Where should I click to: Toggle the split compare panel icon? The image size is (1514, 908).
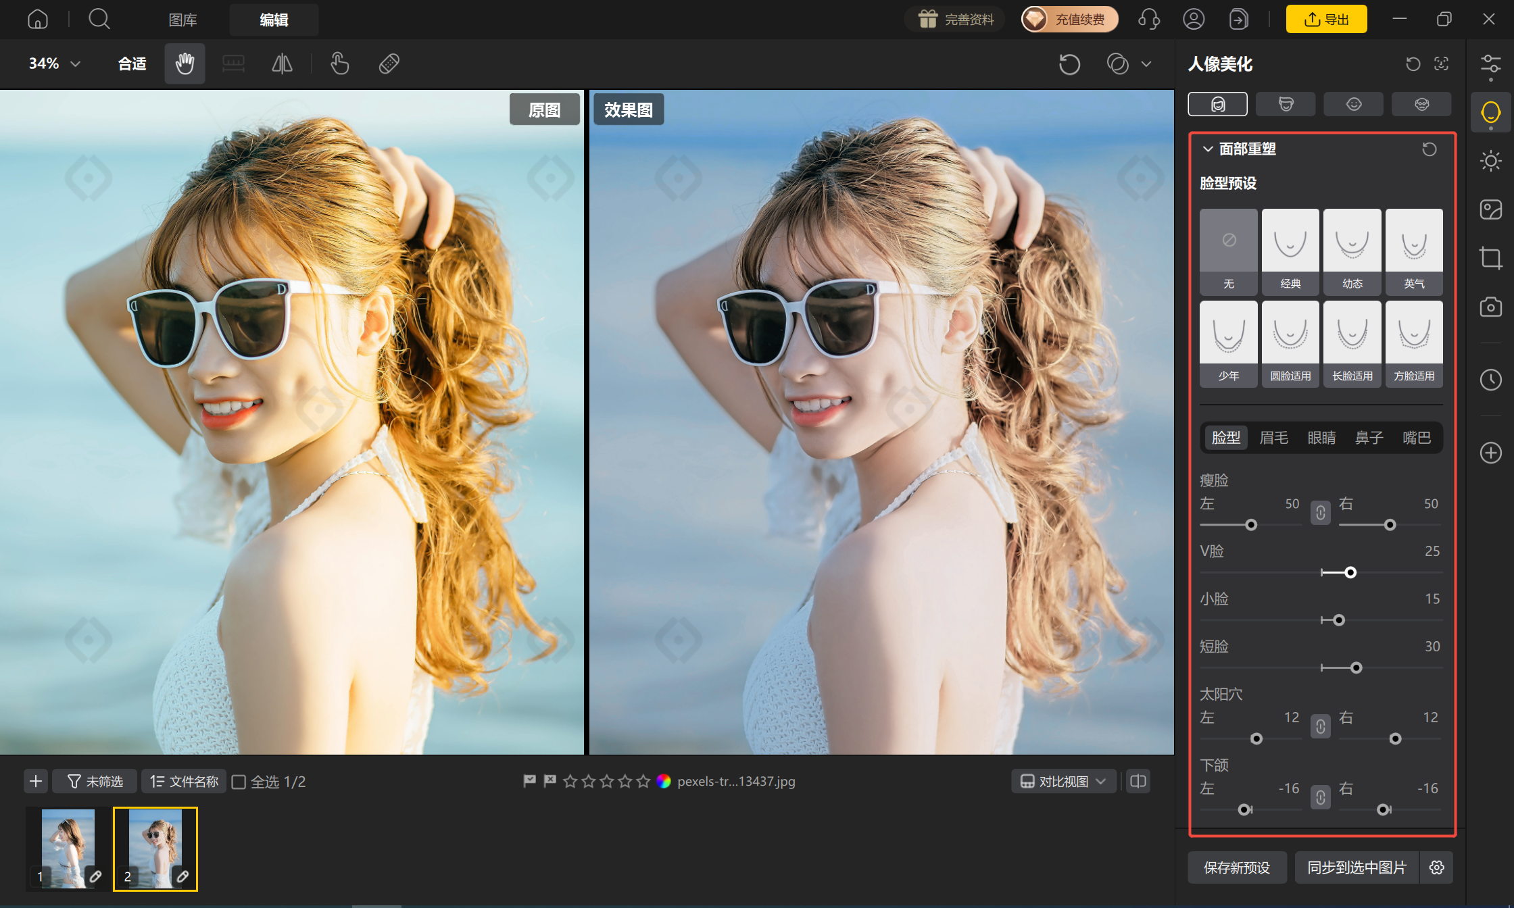point(1138,782)
